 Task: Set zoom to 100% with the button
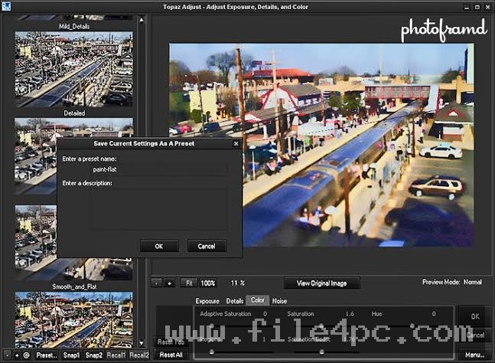[x=208, y=283]
